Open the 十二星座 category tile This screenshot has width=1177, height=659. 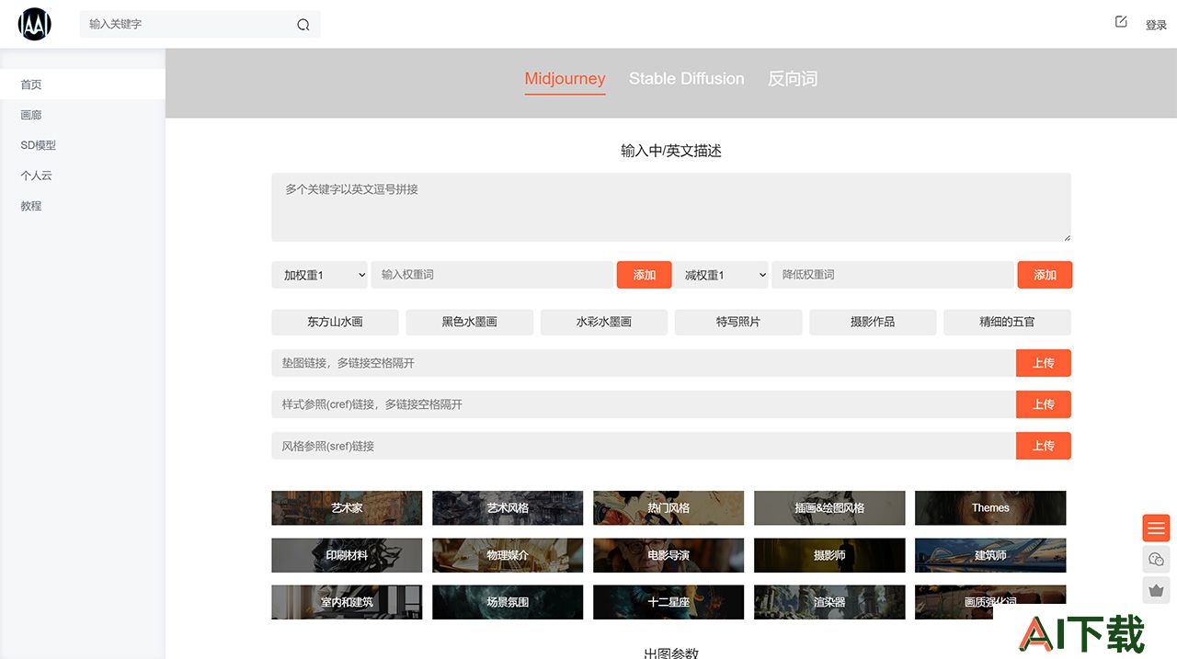click(668, 602)
